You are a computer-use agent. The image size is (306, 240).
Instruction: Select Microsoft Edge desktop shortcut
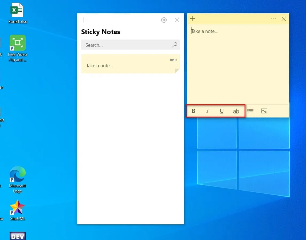tap(17, 179)
